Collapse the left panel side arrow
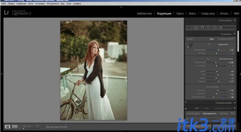The height and width of the screenshot is (132, 241). tap(2, 74)
